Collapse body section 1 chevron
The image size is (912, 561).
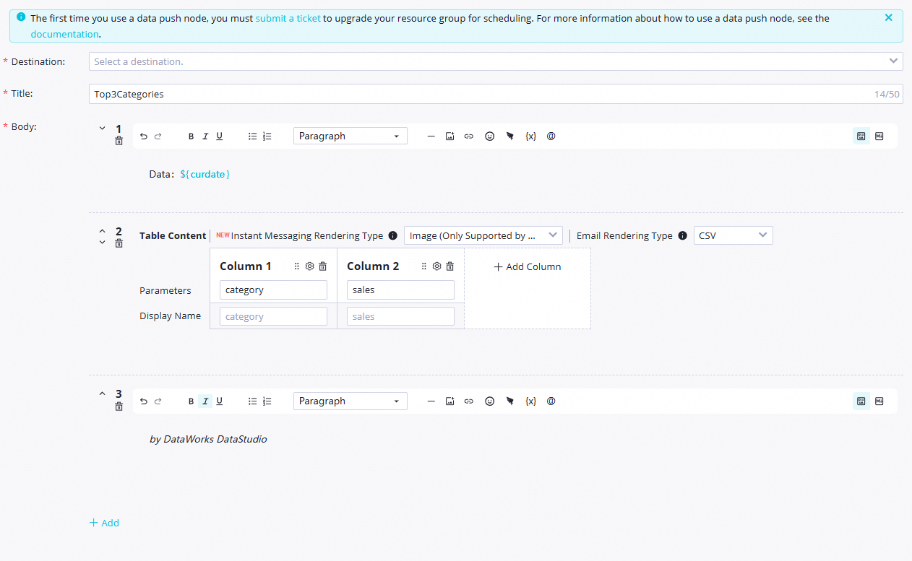pos(103,128)
